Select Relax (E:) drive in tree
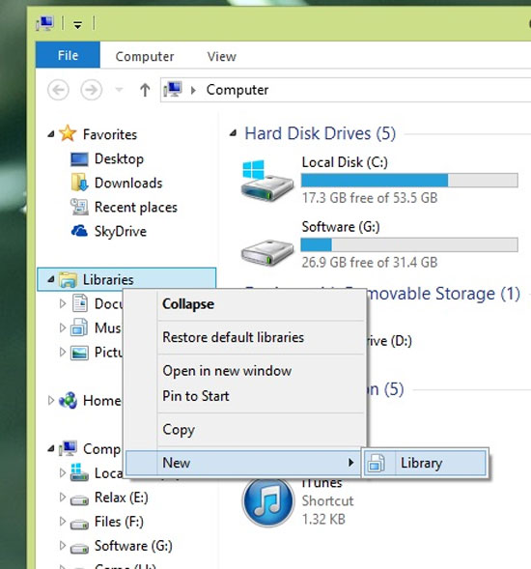 121,498
